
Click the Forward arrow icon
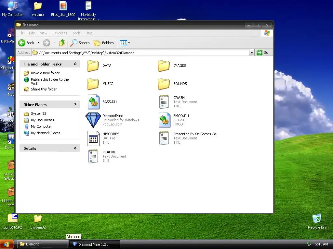coord(46,43)
